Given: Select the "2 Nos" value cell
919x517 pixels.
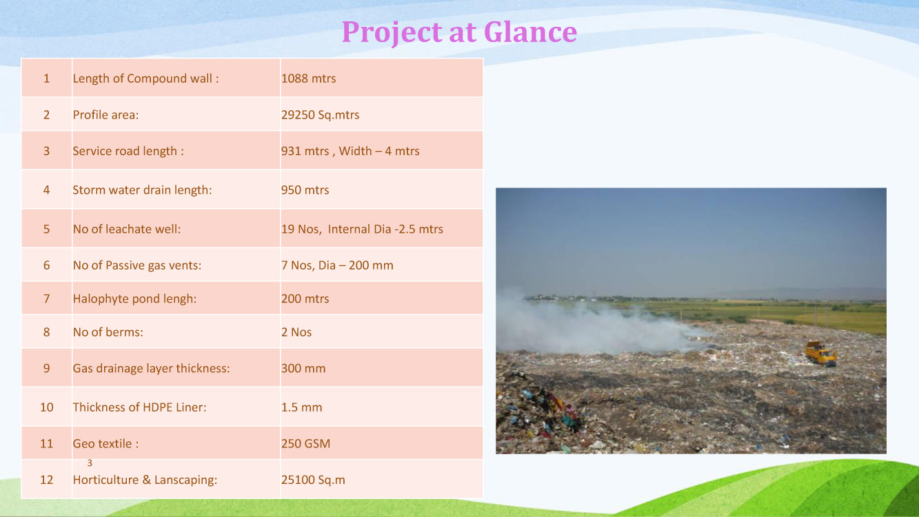Looking at the screenshot, I should click(x=381, y=332).
